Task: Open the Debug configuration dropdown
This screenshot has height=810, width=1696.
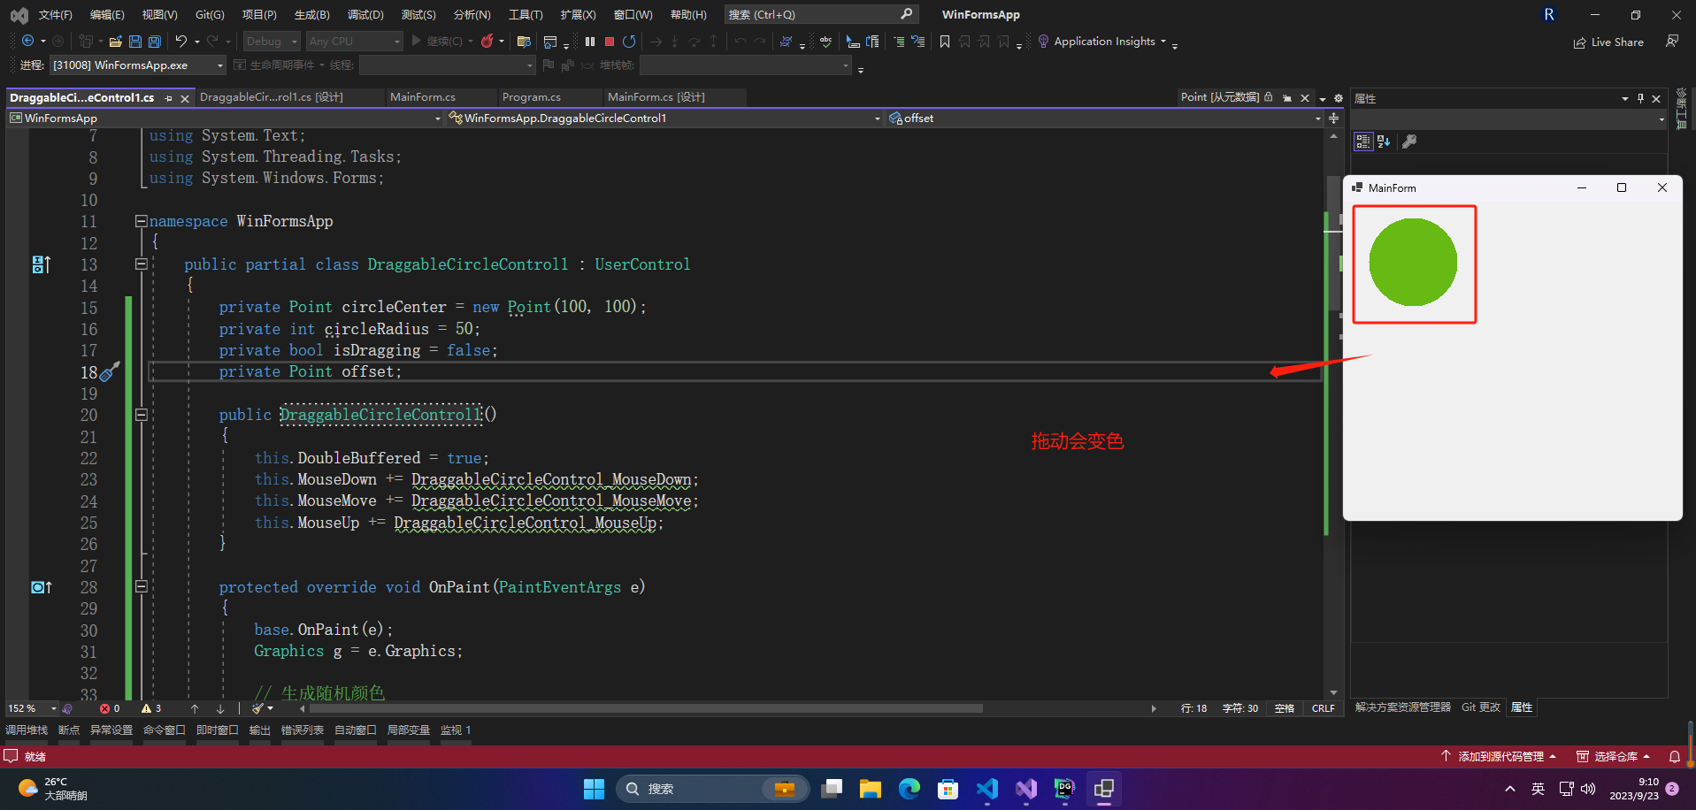Action: 272,41
